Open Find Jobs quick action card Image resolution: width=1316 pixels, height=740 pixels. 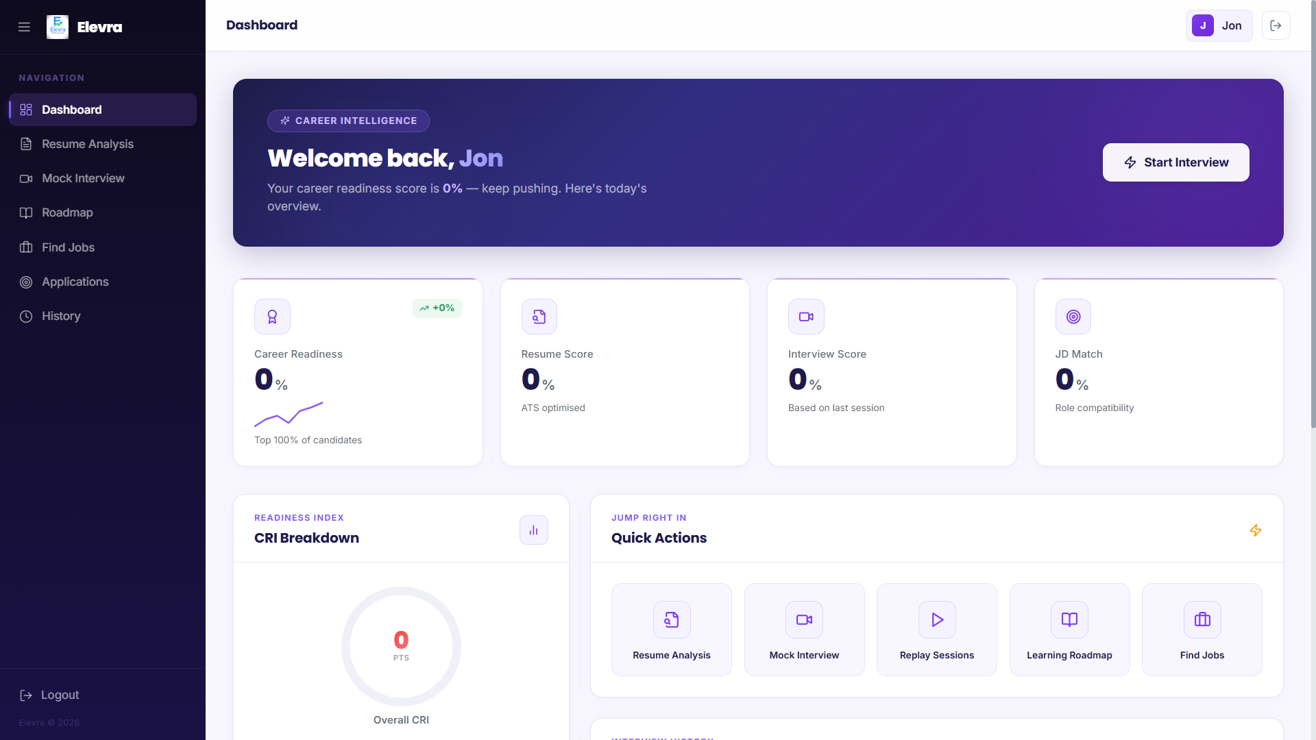[x=1202, y=630]
